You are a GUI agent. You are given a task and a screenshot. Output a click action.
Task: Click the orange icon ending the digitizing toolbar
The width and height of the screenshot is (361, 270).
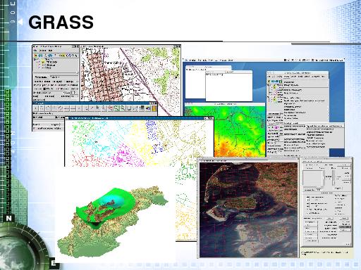pyautogui.click(x=154, y=108)
